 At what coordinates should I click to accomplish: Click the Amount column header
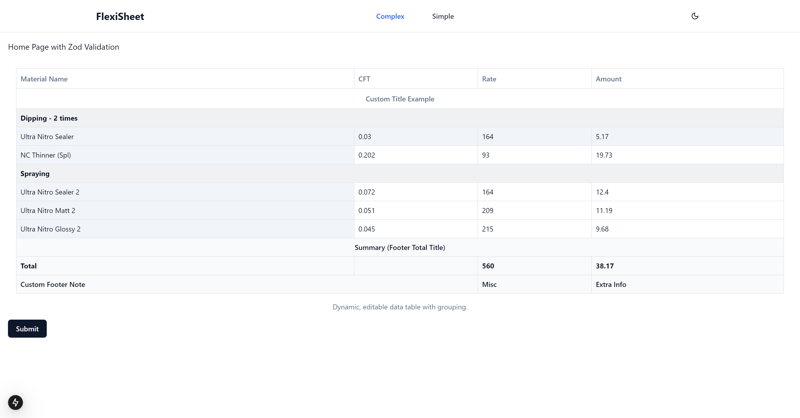pos(608,79)
